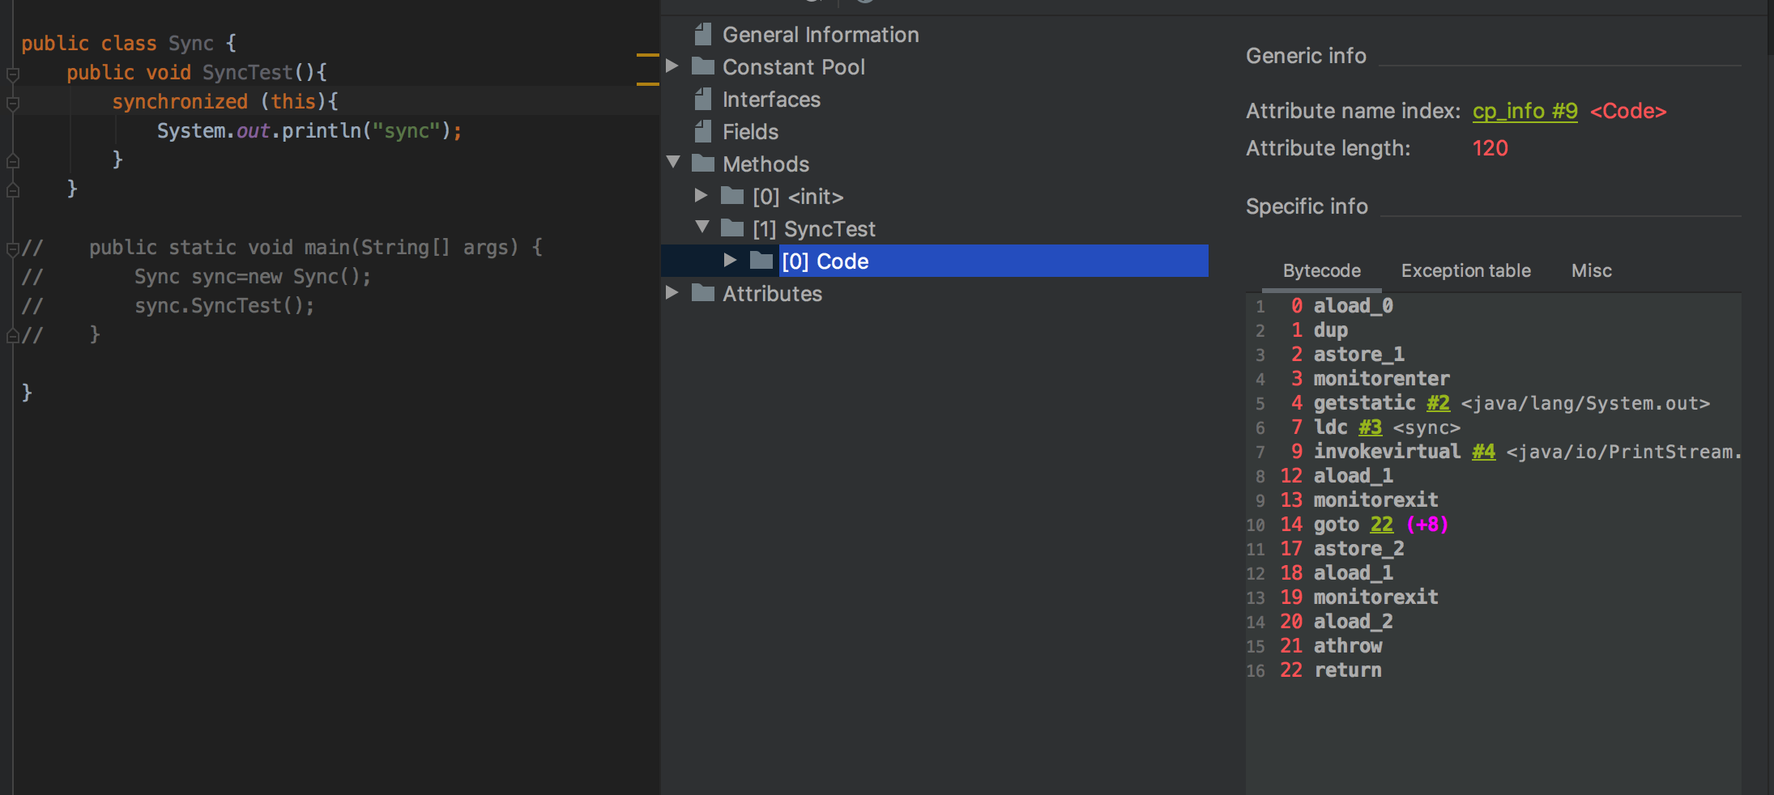Screen dimensions: 1774x795
Task: Expand the Attributes tree node
Action: click(672, 292)
